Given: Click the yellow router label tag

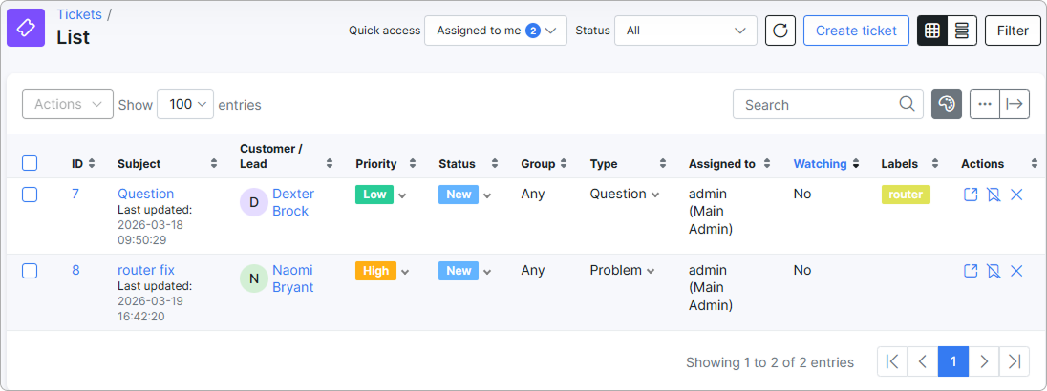Looking at the screenshot, I should [906, 195].
